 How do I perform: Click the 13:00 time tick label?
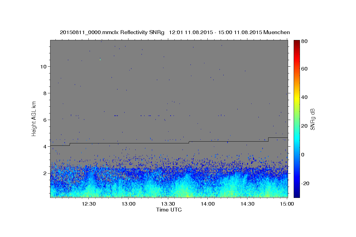(x=128, y=204)
